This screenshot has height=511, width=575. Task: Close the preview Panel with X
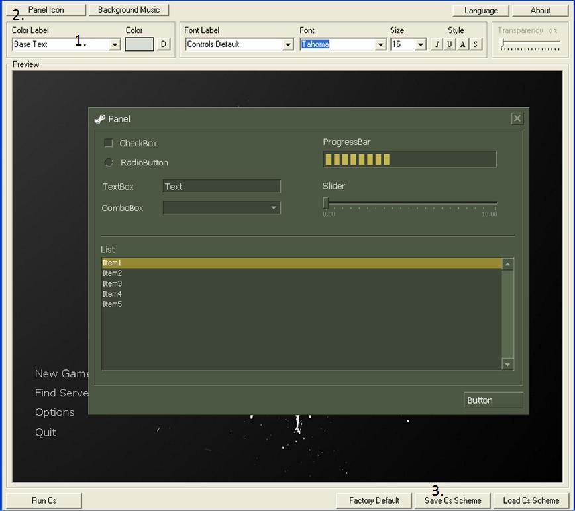[x=517, y=118]
